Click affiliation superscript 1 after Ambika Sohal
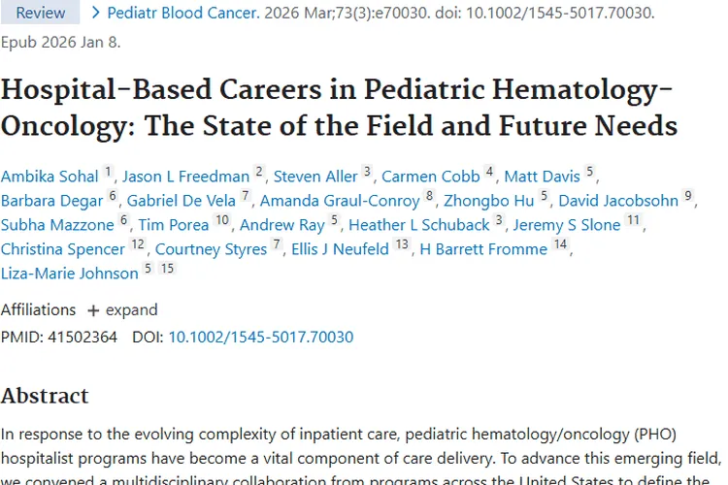728x485 pixels. coord(109,173)
